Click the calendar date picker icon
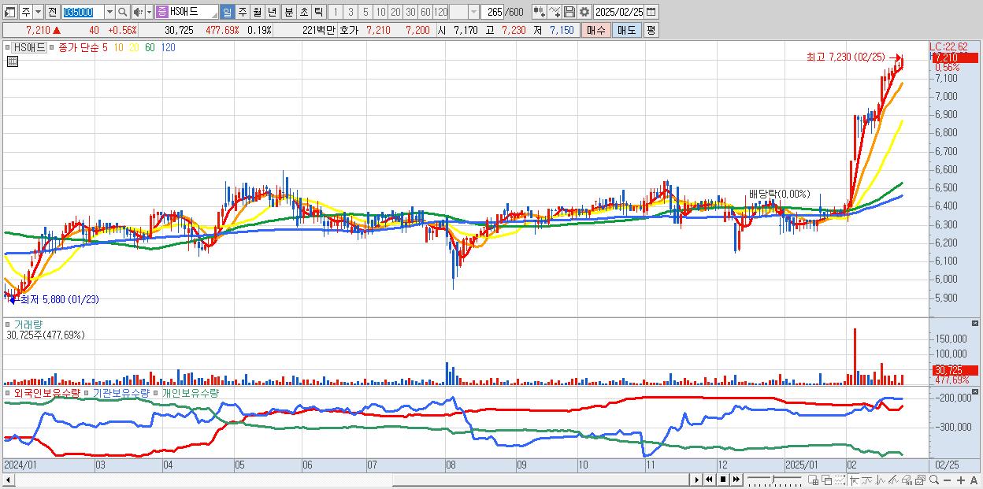983x489 pixels. point(651,12)
